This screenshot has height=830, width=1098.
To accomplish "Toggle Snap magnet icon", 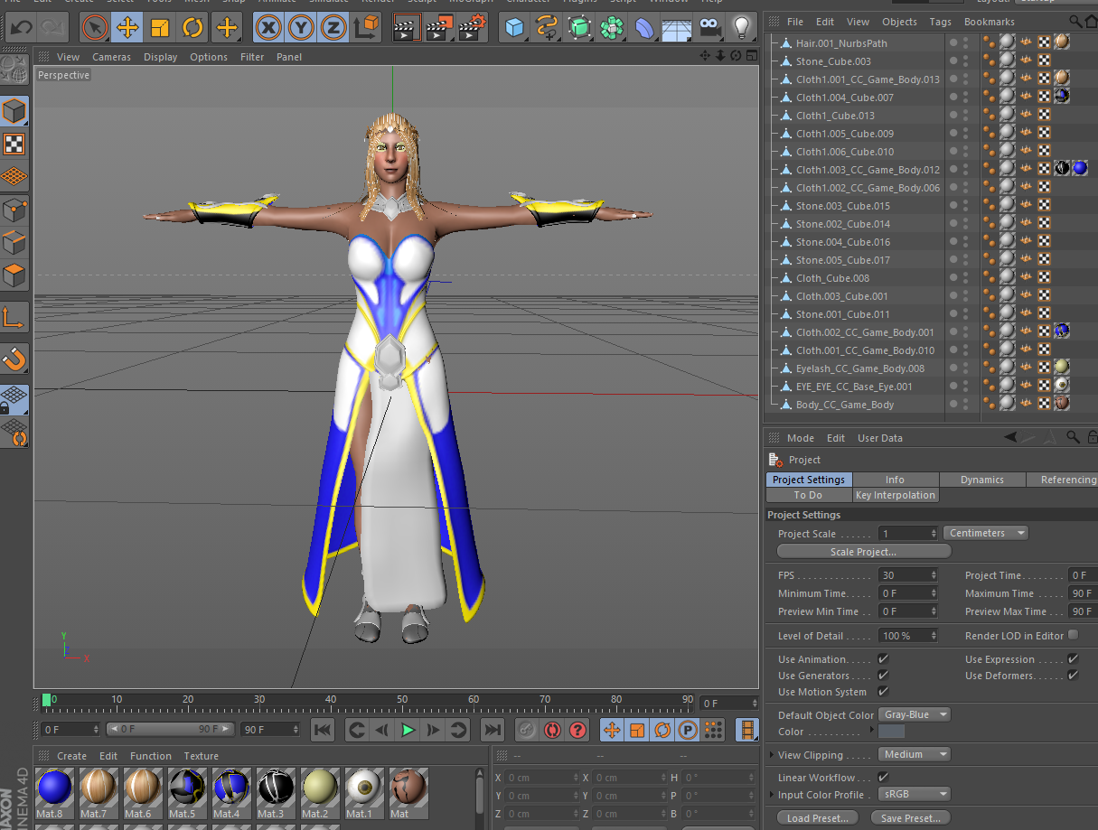I will [14, 359].
